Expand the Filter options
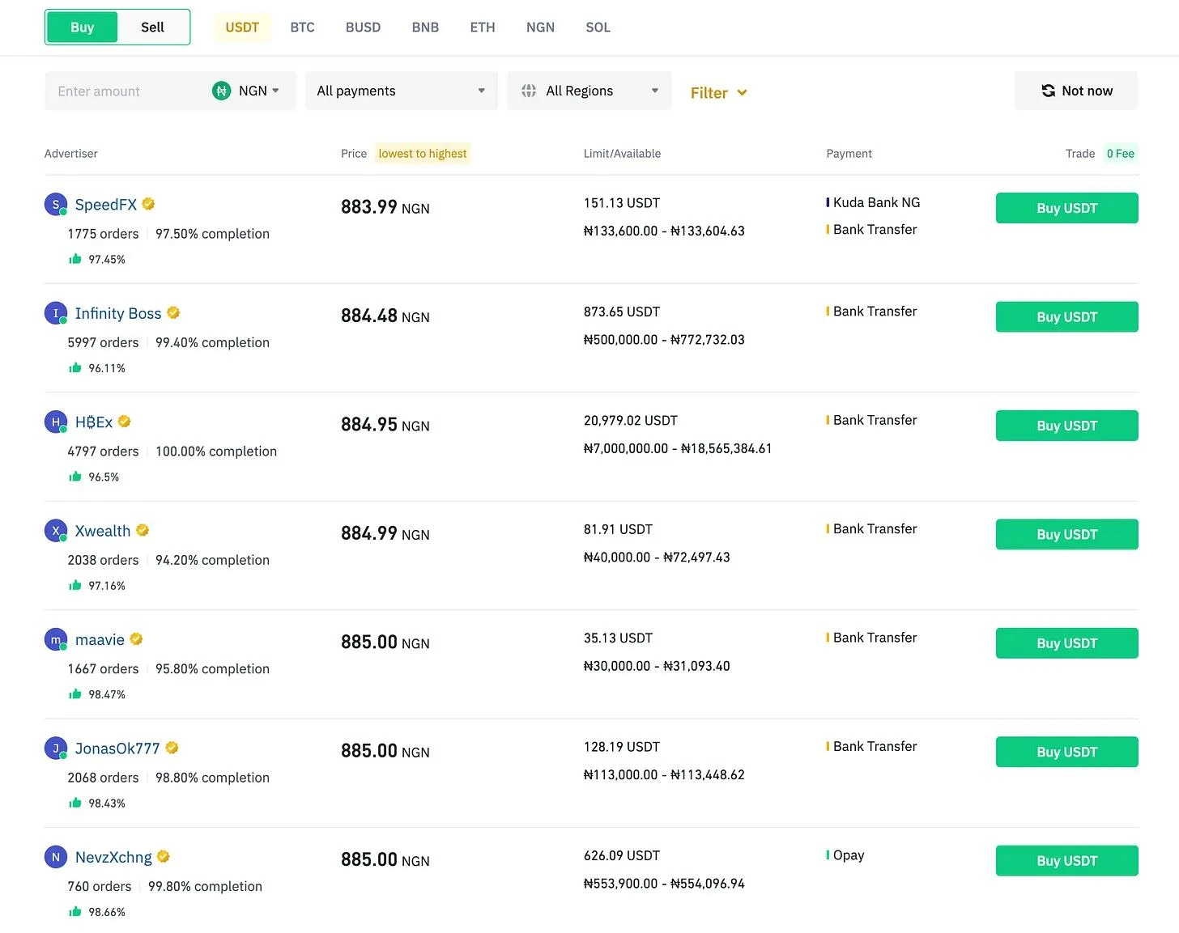Viewport: 1179px width, 933px height. 717,93
